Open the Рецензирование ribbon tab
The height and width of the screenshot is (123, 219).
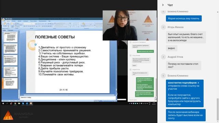pyautogui.click(x=42, y=21)
